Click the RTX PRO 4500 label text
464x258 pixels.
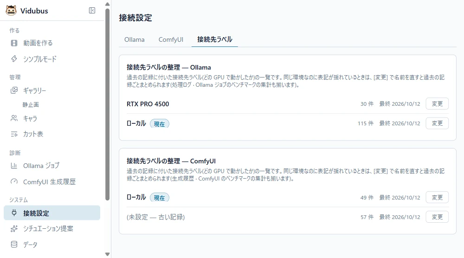pos(148,104)
